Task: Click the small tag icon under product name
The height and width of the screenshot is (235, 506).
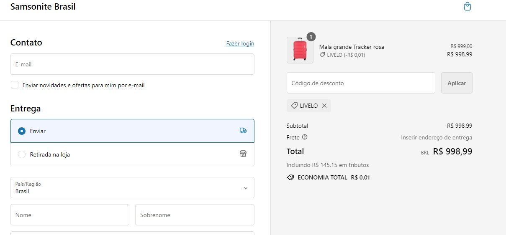Action: coord(322,55)
